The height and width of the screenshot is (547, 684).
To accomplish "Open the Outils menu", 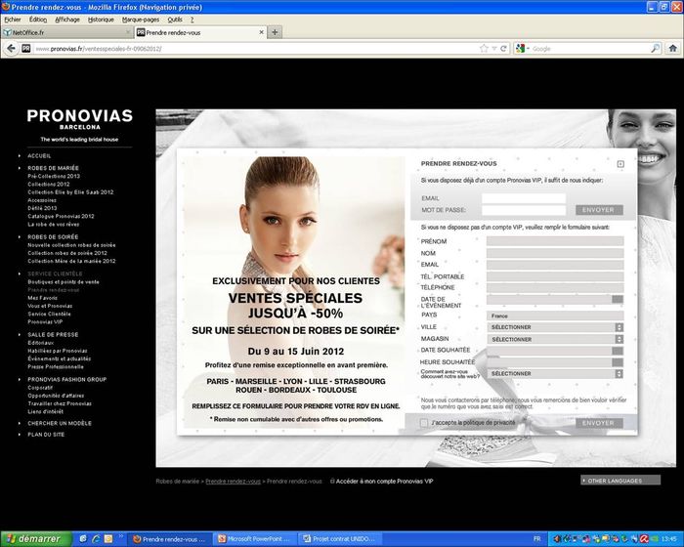I will click(x=175, y=20).
